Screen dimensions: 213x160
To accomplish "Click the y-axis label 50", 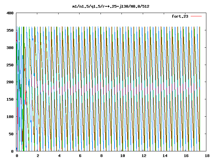I will [11, 134].
